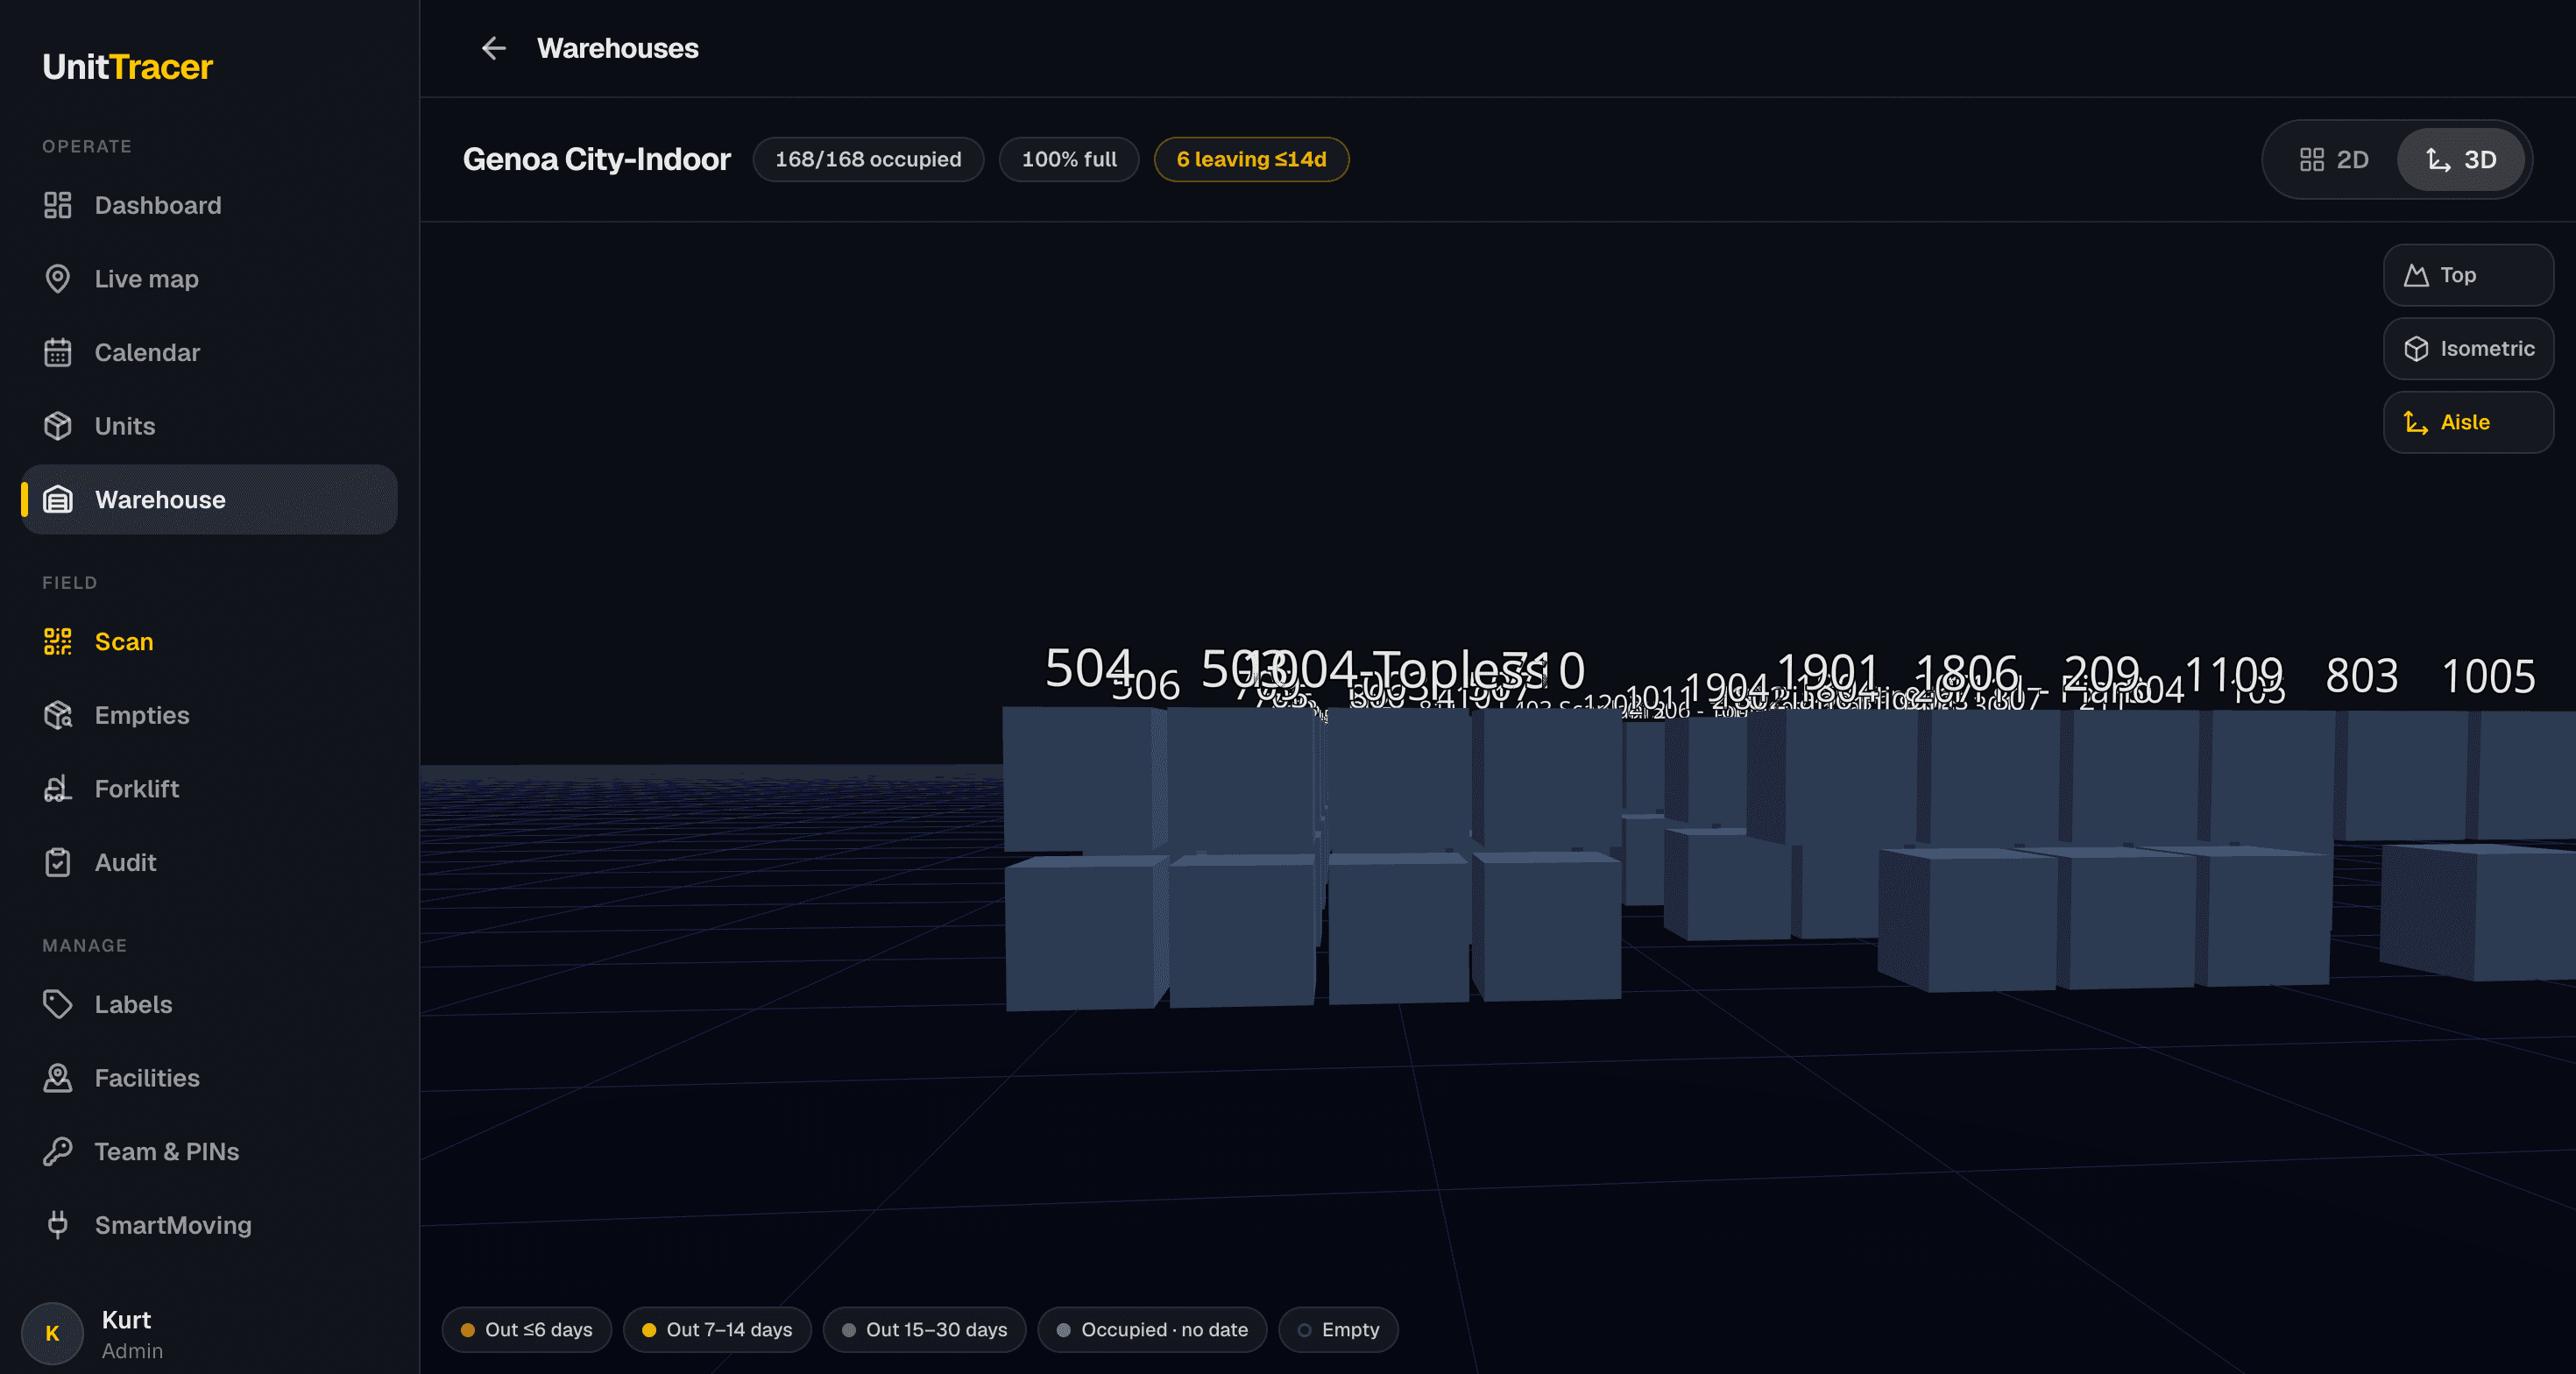Select the Isometric camera view
Screen dimensions: 2576x1374
tap(2468, 349)
